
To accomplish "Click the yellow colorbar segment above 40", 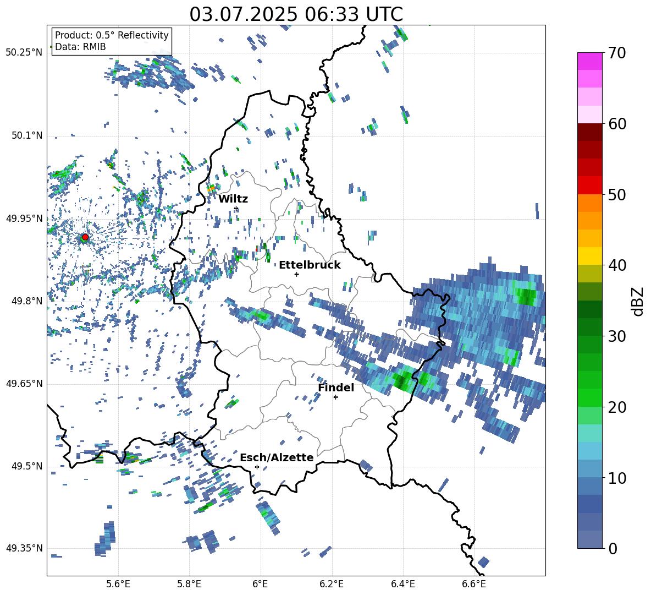I will click(x=590, y=256).
